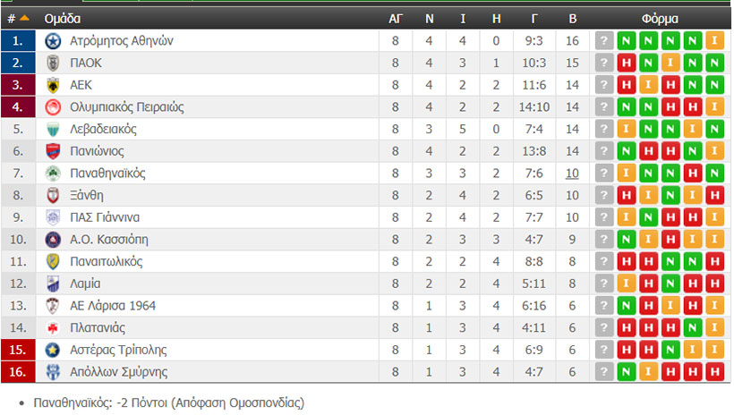The width and height of the screenshot is (734, 415).
Task: Open the Λεβαδειακός team link
Action: 104,129
